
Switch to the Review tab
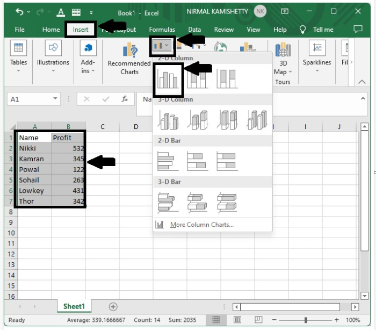(x=224, y=30)
